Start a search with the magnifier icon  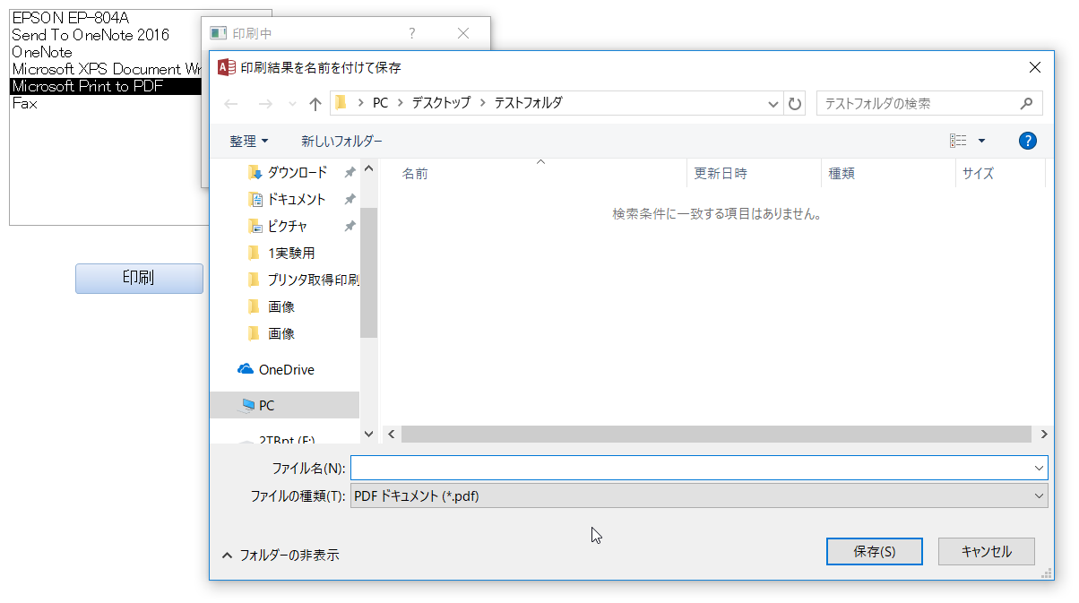click(x=1026, y=103)
